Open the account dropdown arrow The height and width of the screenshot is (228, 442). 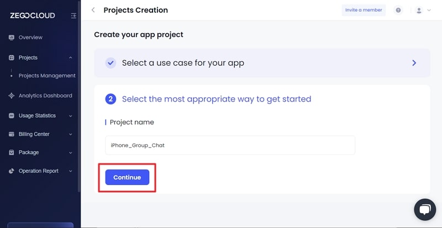pos(429,10)
